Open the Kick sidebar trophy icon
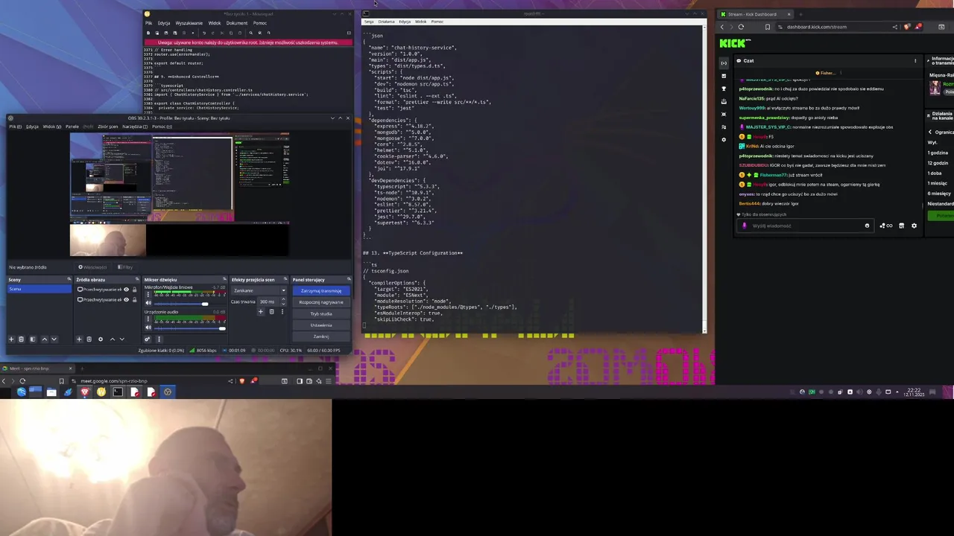This screenshot has width=954, height=536. (724, 89)
